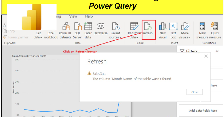Screen dimensions: 224x117
Task: Create a New measure
Action: pyautogui.click(x=202, y=31)
